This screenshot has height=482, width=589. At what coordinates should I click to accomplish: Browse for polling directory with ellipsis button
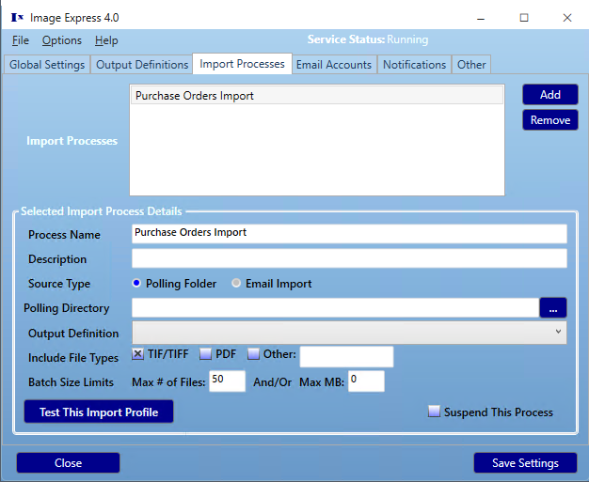click(x=553, y=308)
